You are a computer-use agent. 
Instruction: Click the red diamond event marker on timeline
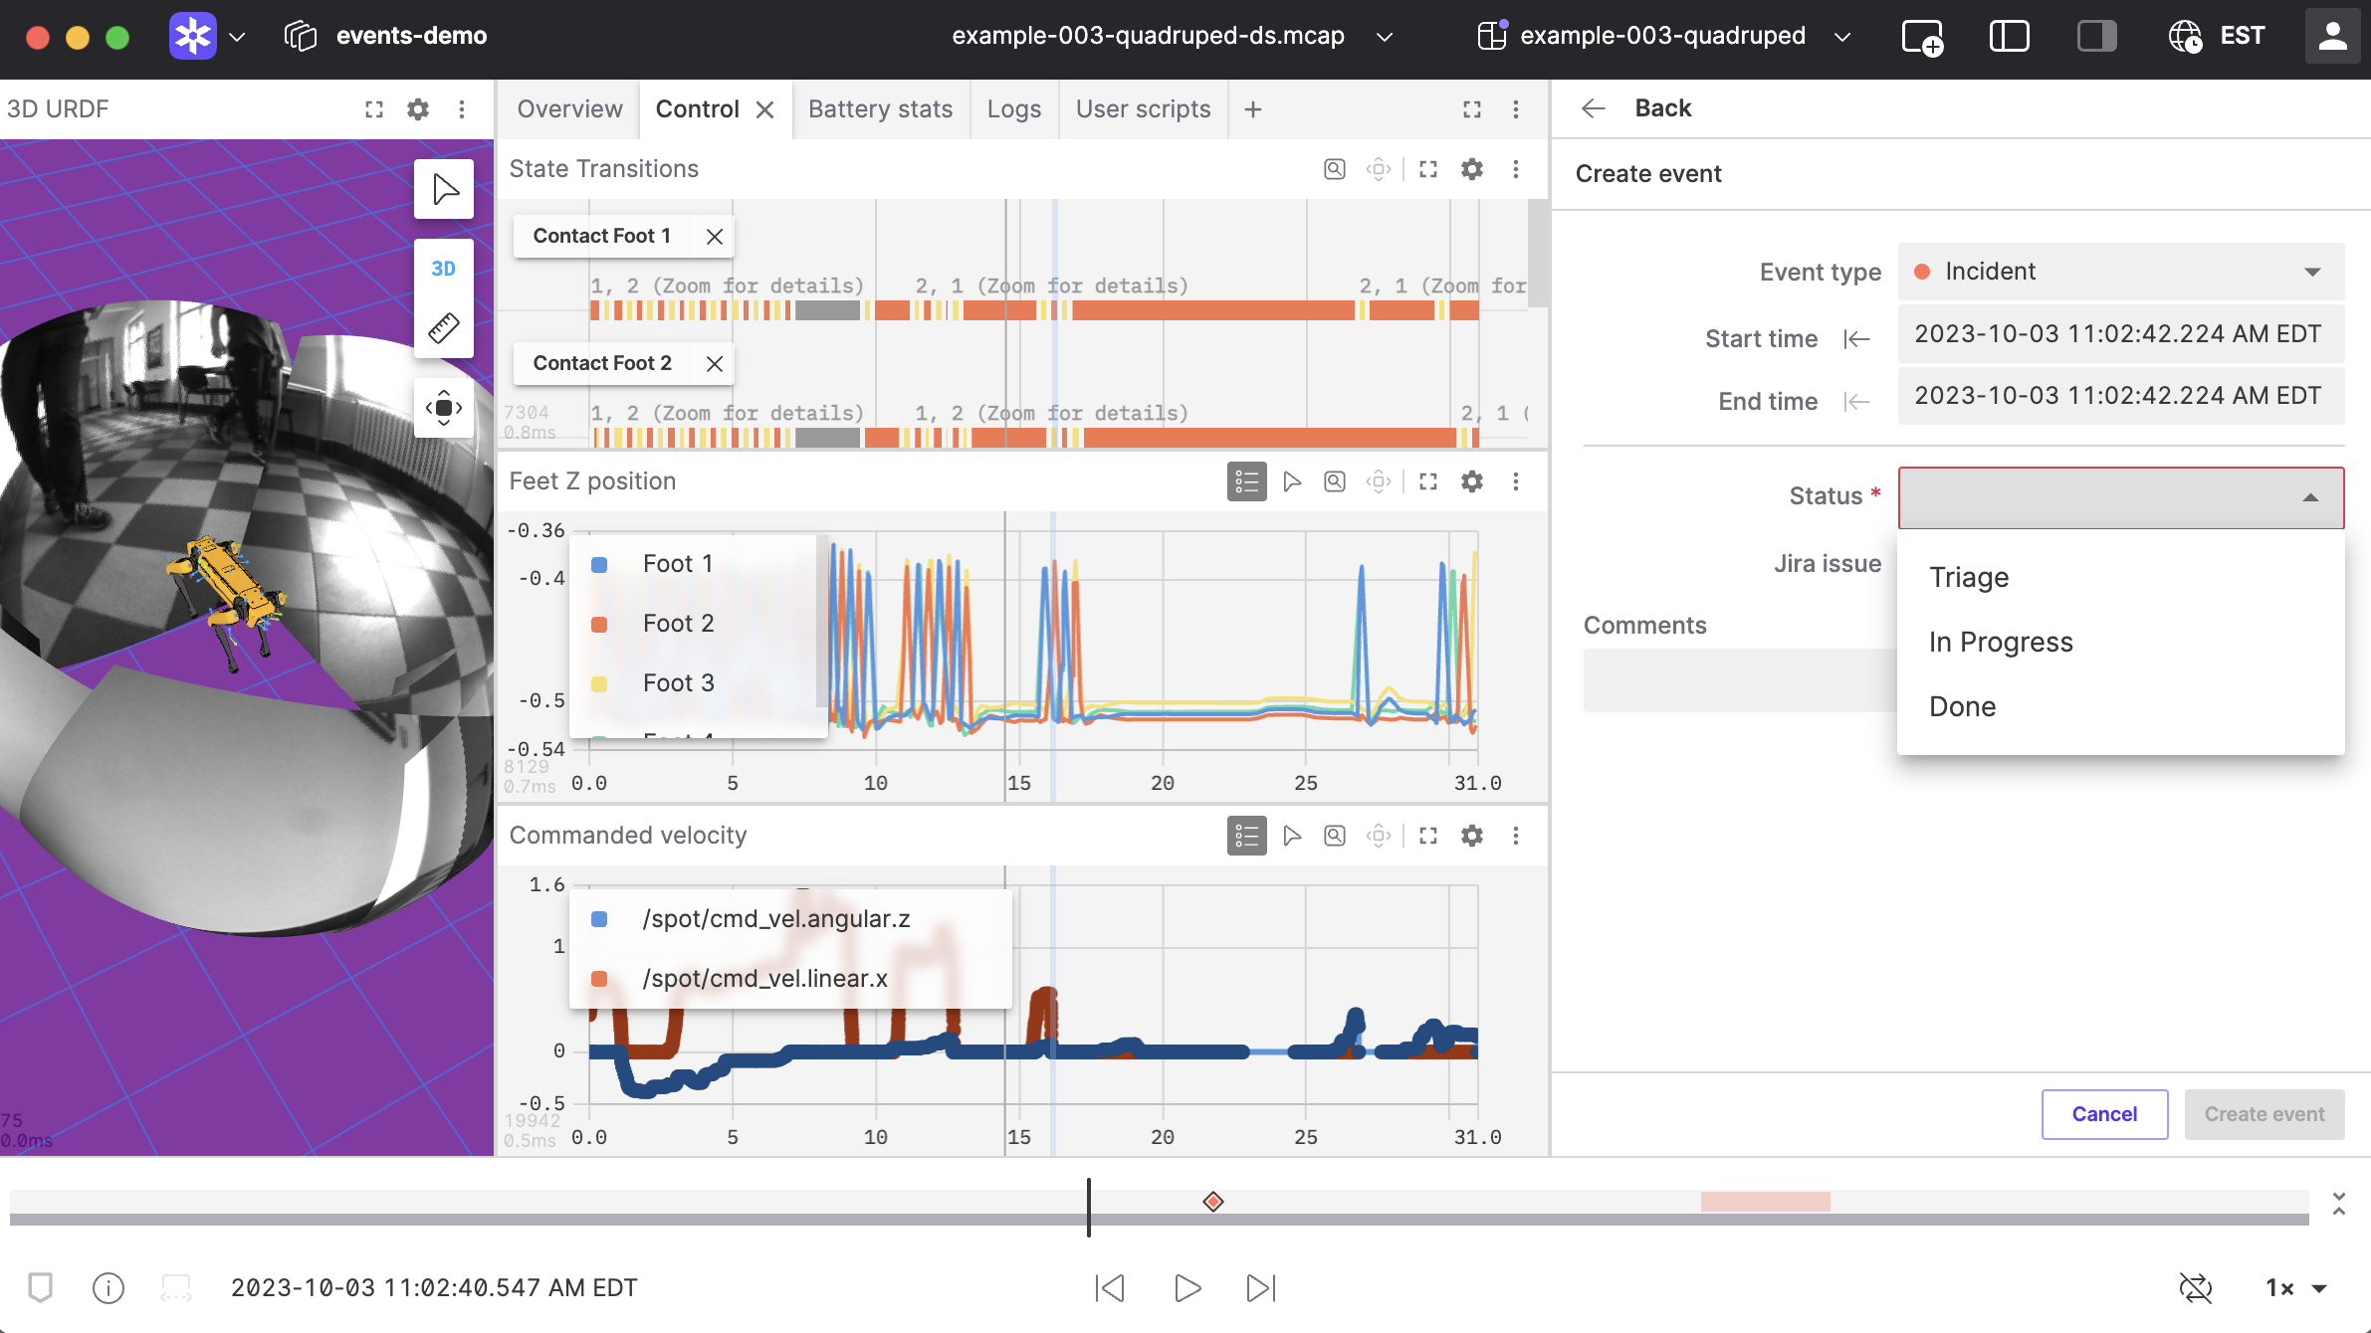click(x=1212, y=1202)
